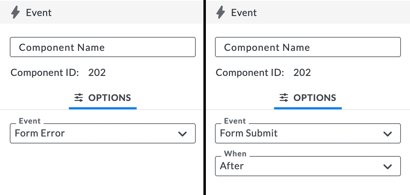
Task: Expand the chevron arrow on the After dropdown
Action: 387,166
